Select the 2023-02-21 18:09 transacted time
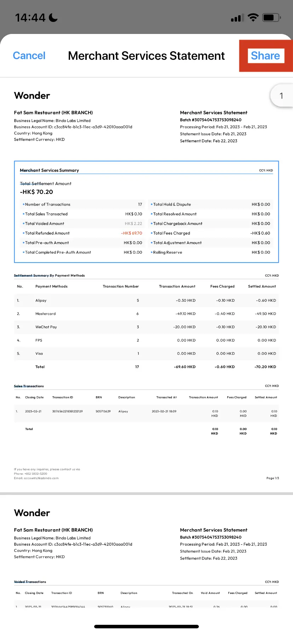Image resolution: width=293 pixels, height=634 pixels. click(x=164, y=411)
